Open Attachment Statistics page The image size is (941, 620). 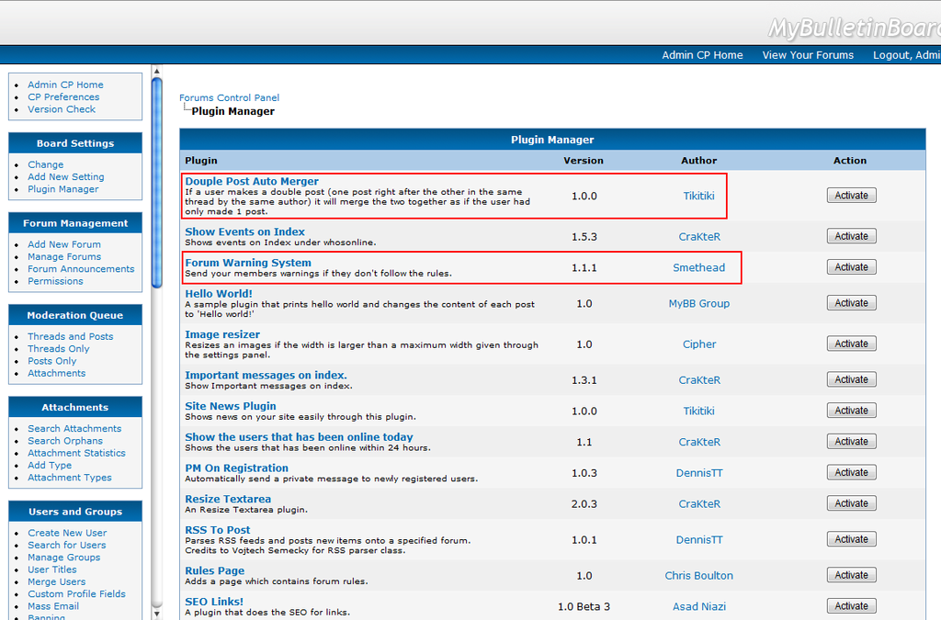76,453
